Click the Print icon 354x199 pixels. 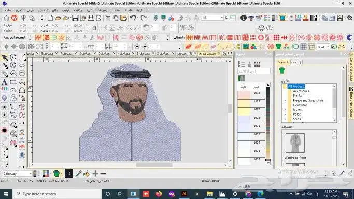tap(91, 18)
